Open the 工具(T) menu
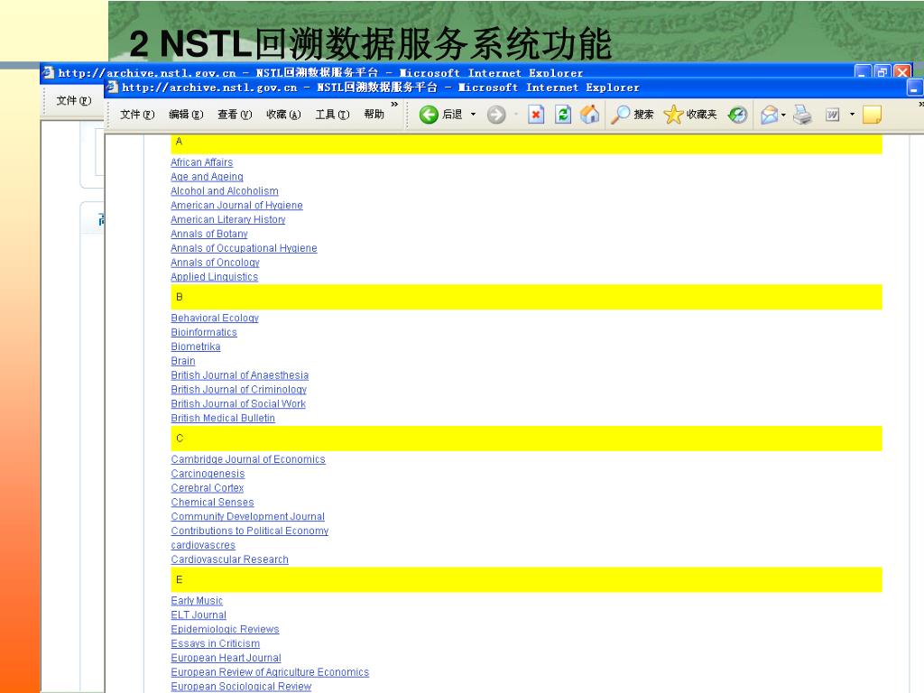This screenshot has width=924, height=693. pyautogui.click(x=332, y=115)
